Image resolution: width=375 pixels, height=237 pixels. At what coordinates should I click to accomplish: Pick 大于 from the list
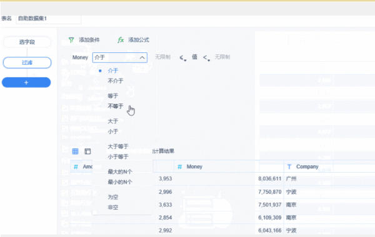[x=113, y=121]
